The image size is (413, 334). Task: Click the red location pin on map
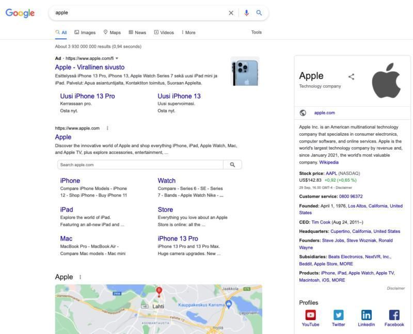point(159,292)
